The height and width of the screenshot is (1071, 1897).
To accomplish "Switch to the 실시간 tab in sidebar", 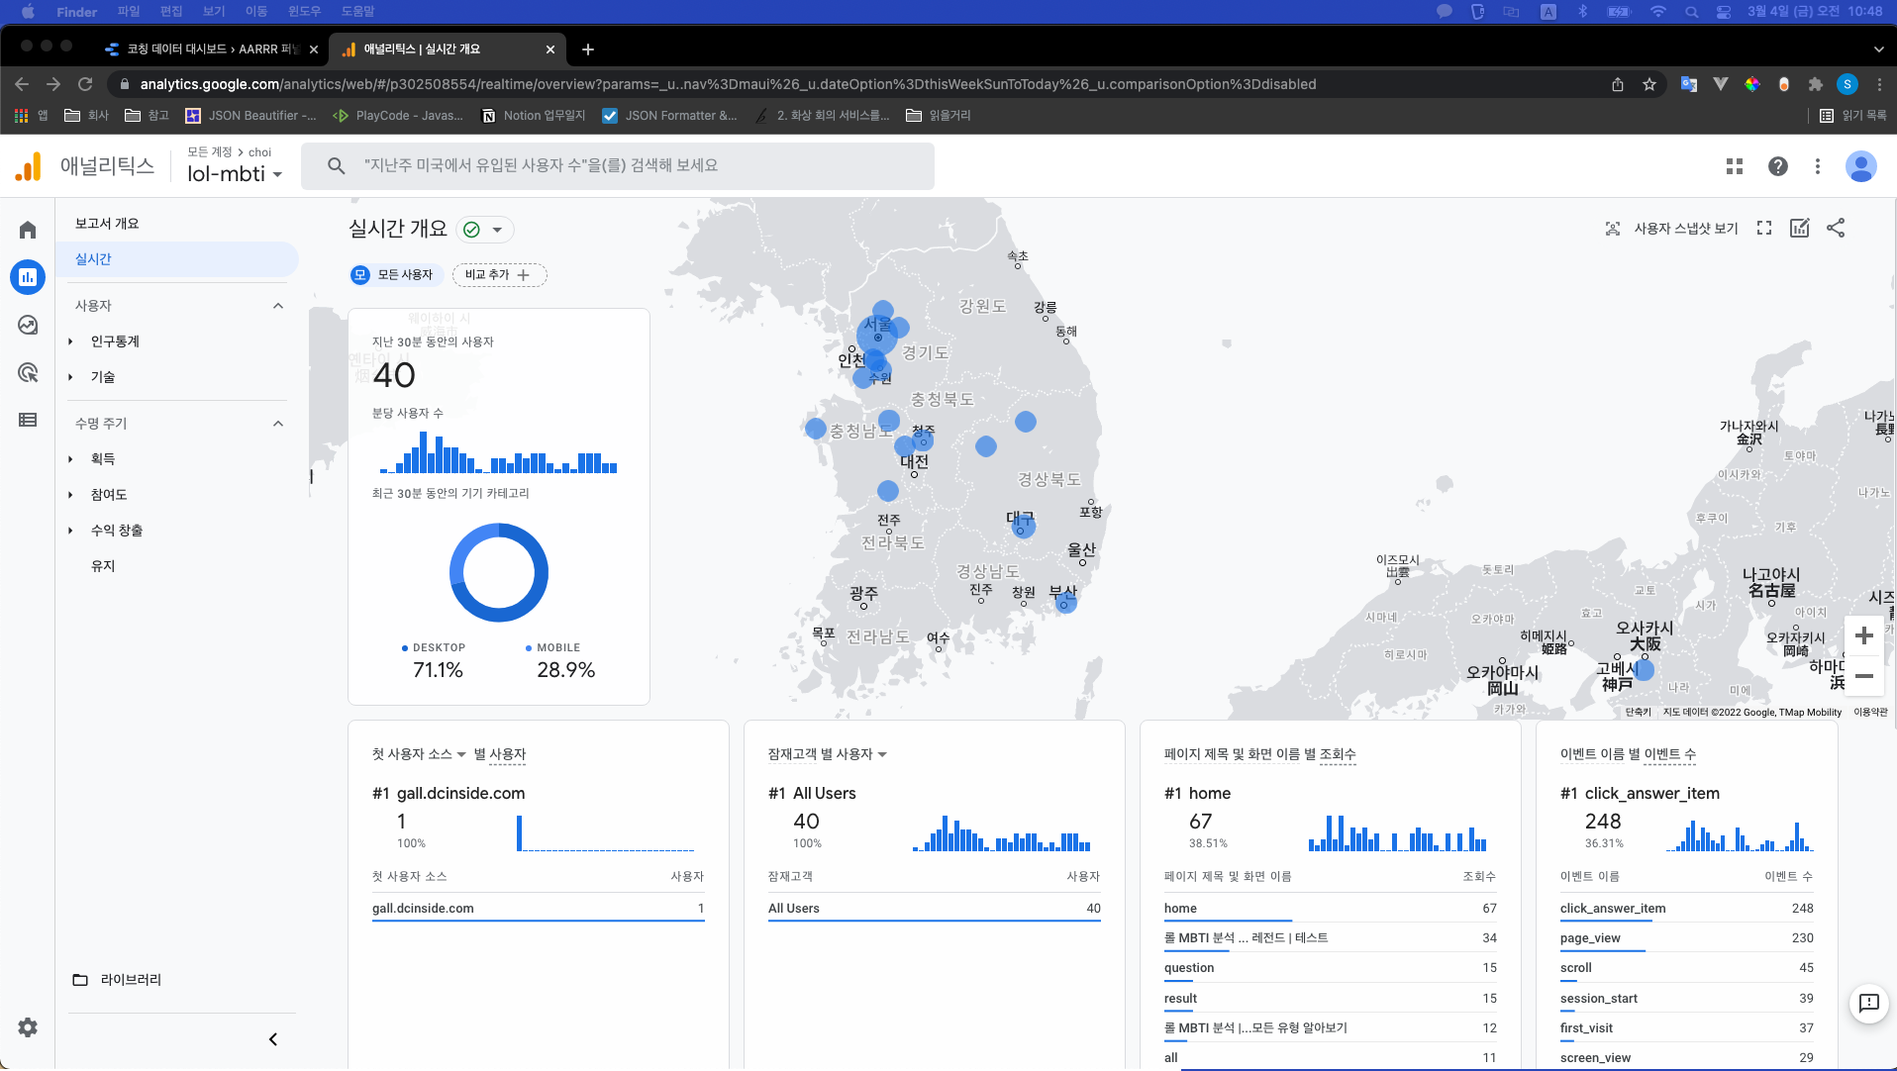I will 94,258.
